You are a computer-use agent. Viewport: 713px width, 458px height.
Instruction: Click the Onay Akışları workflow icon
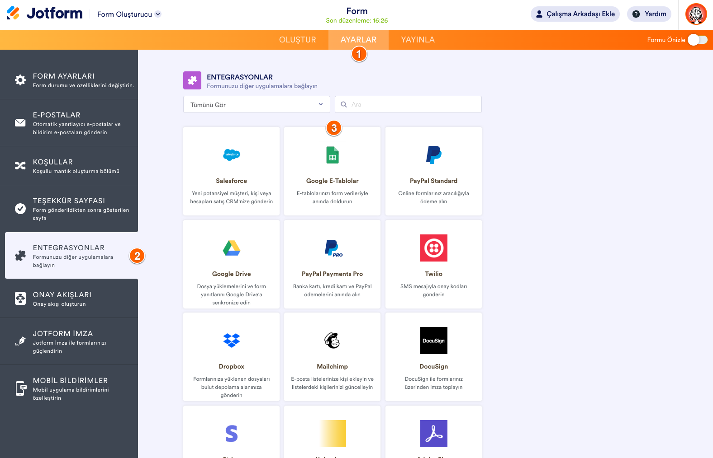coord(20,299)
